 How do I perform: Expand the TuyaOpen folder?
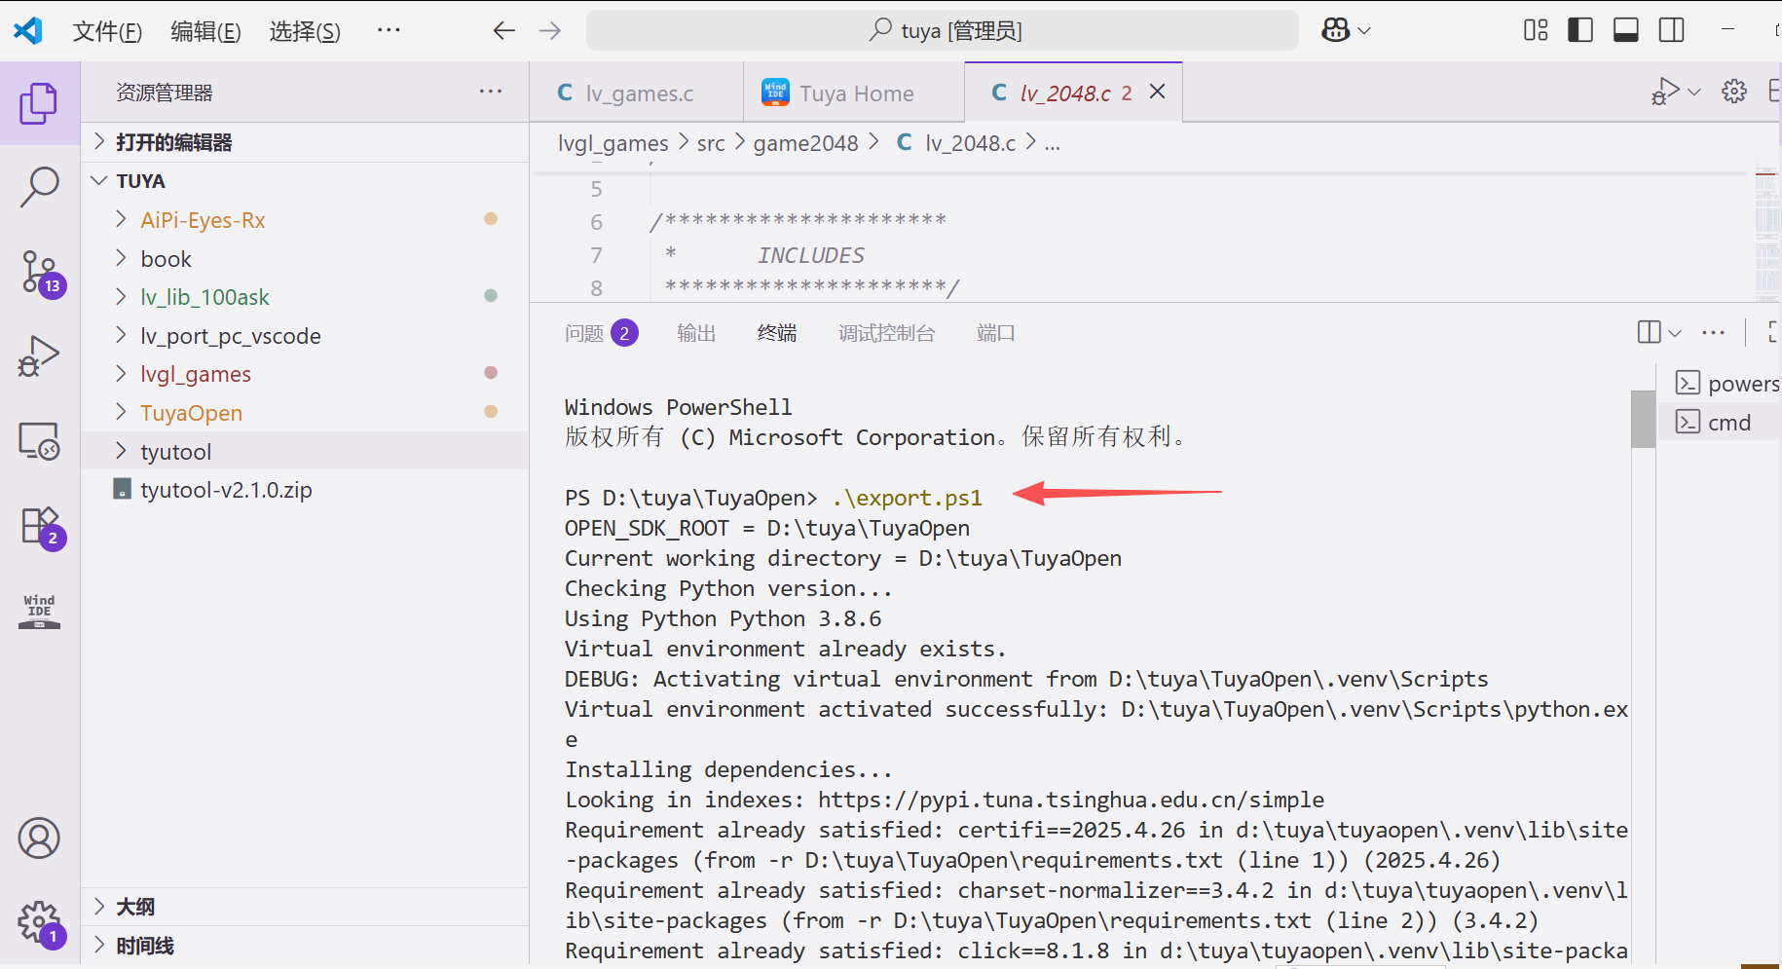305,413
